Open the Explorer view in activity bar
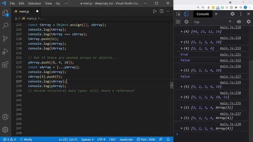 coord(5,13)
